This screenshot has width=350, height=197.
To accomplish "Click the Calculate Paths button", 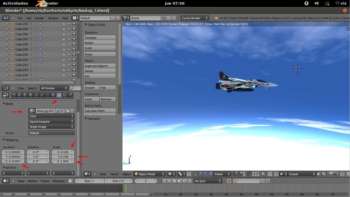I will coord(100,111).
